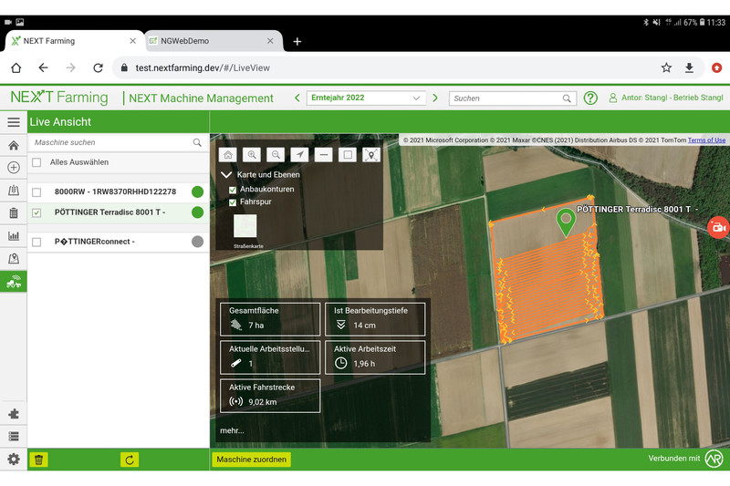Click the PÖTTINGERconnect gray status dot

tap(197, 242)
